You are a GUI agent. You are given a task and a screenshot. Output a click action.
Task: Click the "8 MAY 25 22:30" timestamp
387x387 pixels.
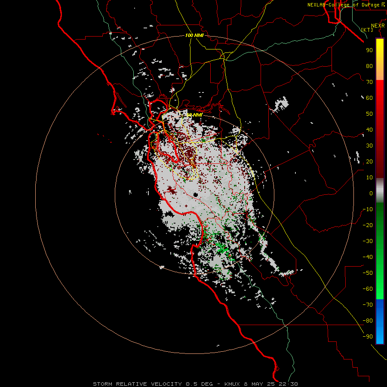coord(271,384)
